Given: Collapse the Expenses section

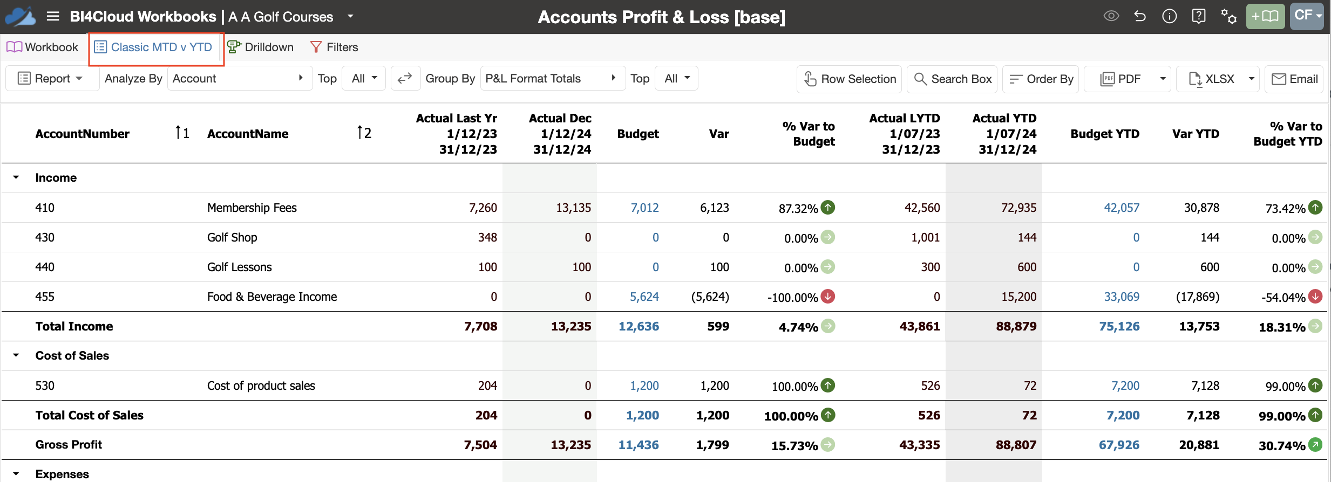Looking at the screenshot, I should pyautogui.click(x=16, y=474).
